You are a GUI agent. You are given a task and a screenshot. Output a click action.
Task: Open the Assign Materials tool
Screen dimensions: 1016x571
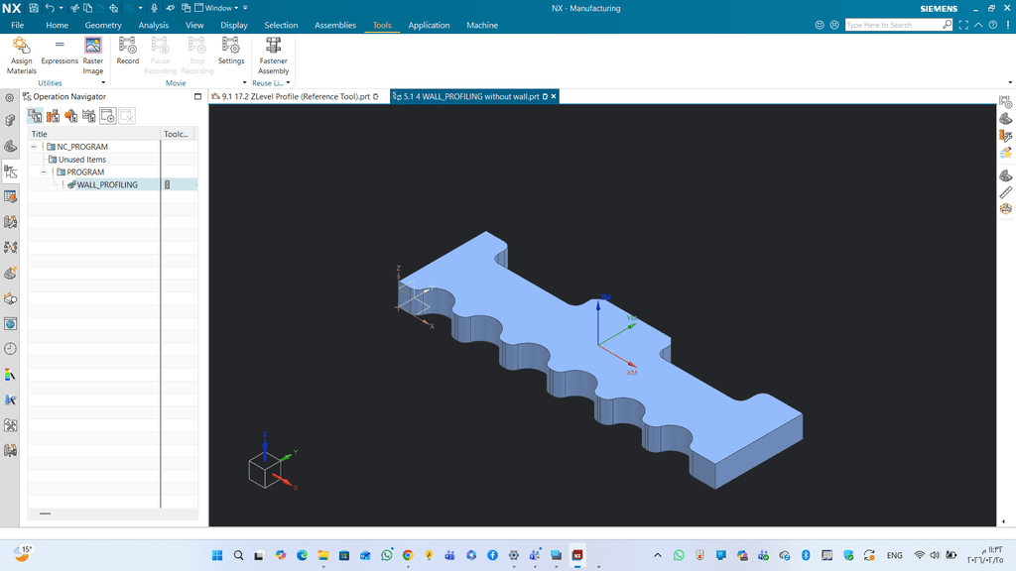coord(21,56)
